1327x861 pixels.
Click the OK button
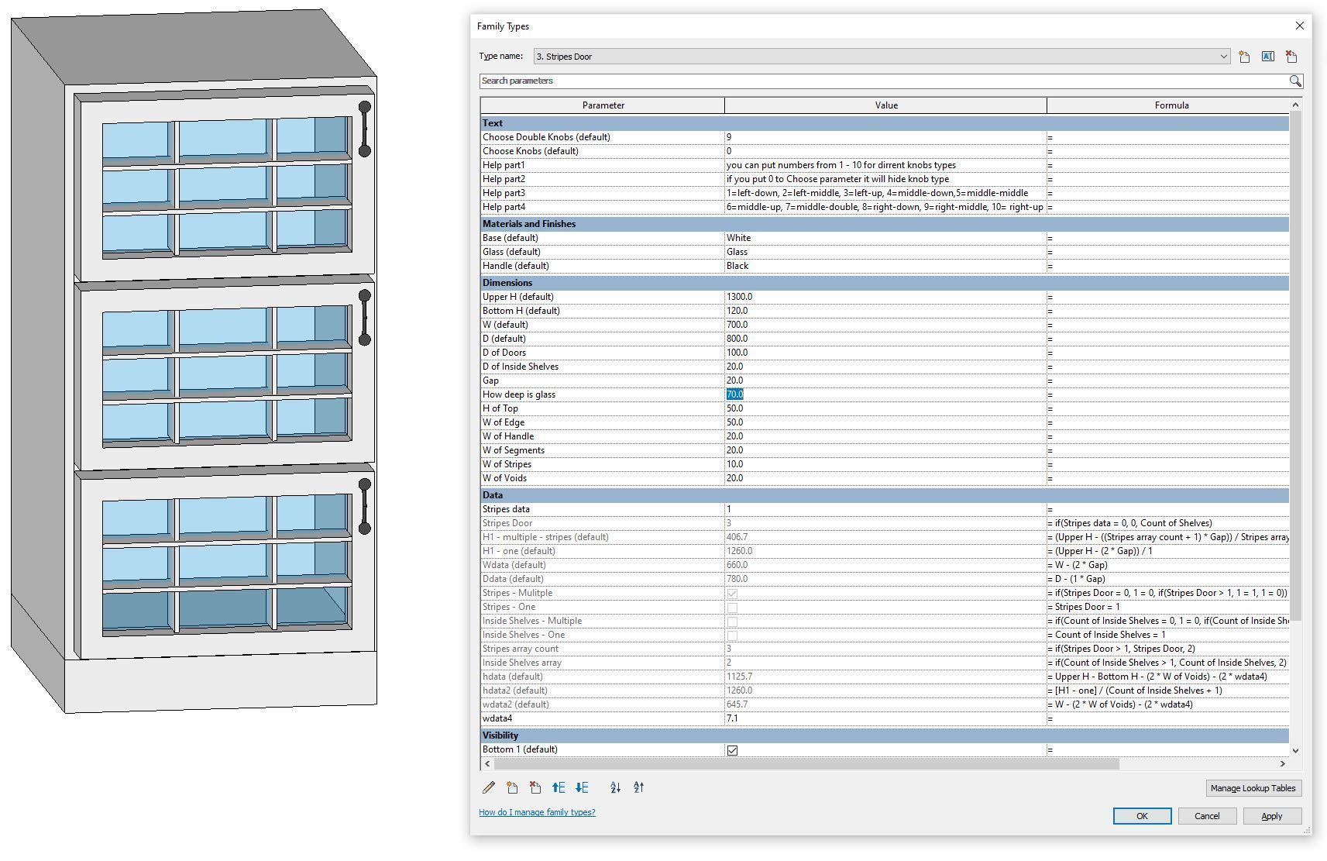click(1142, 816)
